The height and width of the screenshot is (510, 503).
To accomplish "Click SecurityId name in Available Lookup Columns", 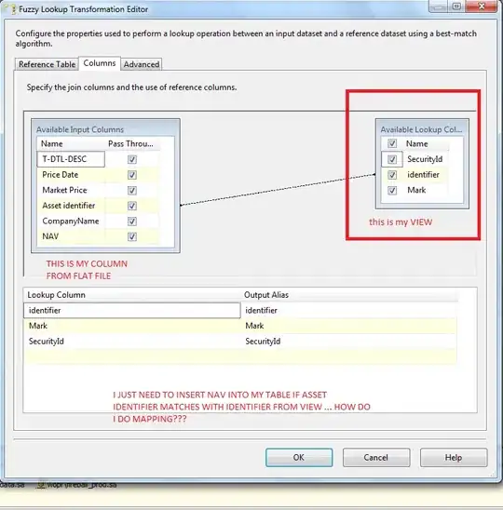I will (425, 159).
